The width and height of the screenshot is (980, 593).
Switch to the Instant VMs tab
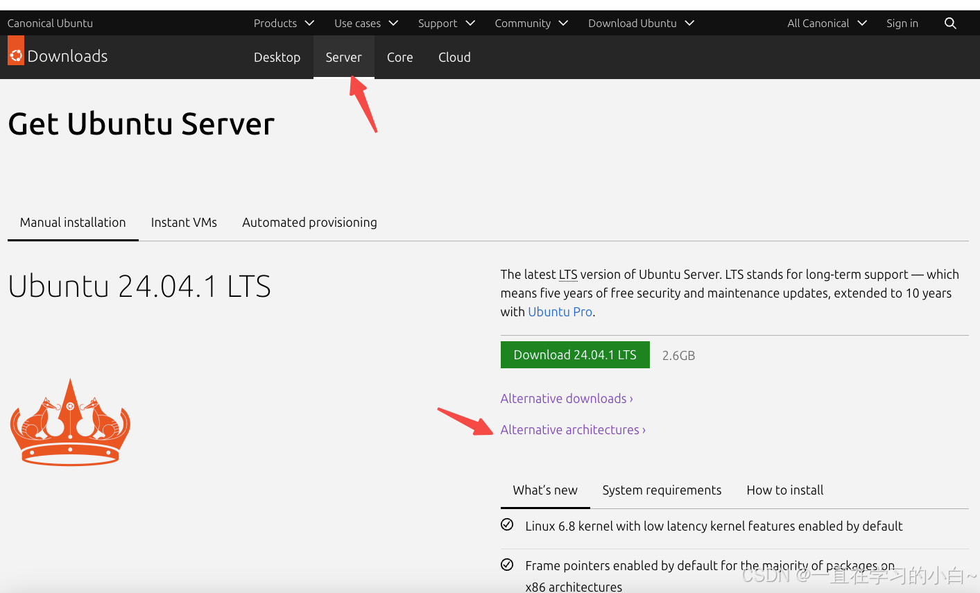(x=184, y=222)
